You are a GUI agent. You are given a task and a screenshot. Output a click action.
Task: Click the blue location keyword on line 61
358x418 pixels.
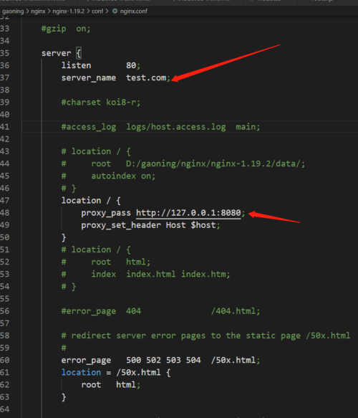pyautogui.click(x=81, y=372)
